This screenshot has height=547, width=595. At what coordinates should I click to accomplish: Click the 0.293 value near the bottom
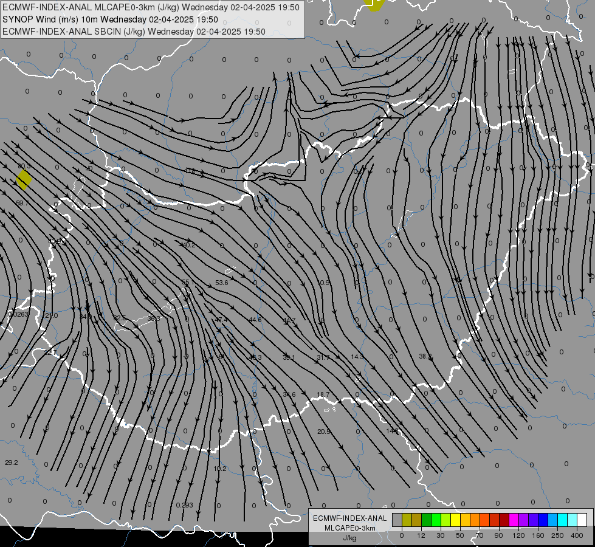pyautogui.click(x=185, y=505)
